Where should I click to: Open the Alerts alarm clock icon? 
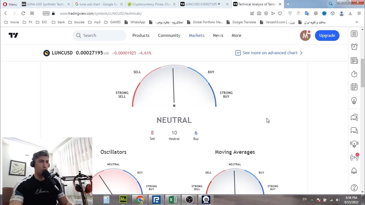354,47
